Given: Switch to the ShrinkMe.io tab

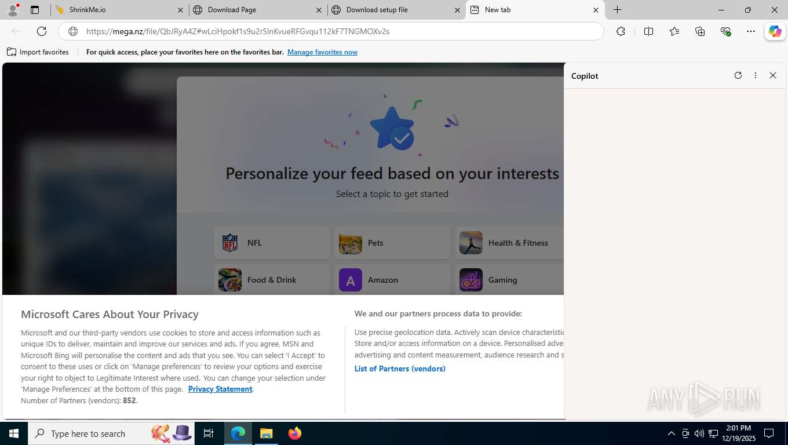Looking at the screenshot, I should click(x=118, y=10).
